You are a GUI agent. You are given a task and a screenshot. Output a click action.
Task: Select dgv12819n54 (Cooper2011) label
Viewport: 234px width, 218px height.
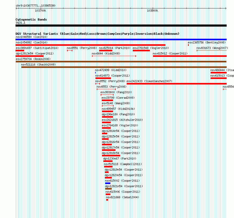pos(124,170)
